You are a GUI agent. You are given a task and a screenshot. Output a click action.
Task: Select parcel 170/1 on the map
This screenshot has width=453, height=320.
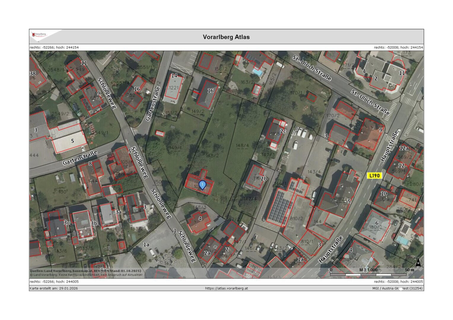[x=296, y=93]
